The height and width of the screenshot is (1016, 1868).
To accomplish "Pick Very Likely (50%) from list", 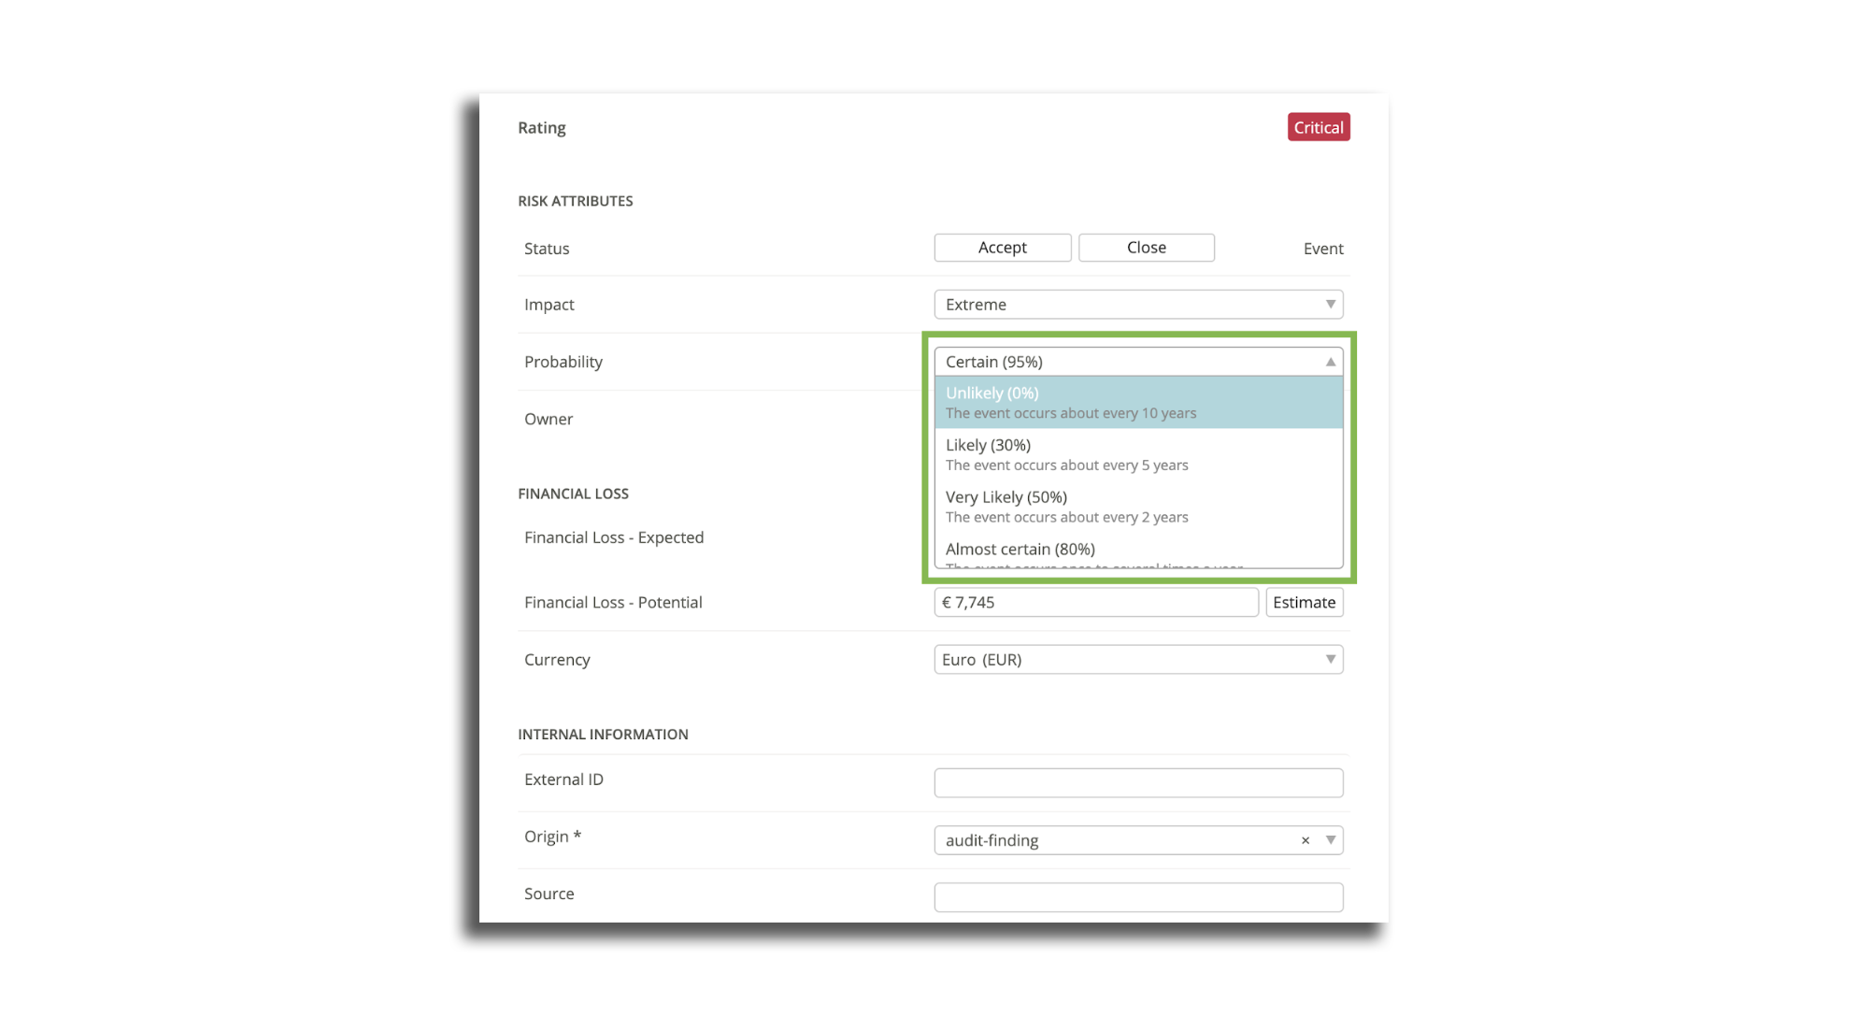I will [1137, 506].
